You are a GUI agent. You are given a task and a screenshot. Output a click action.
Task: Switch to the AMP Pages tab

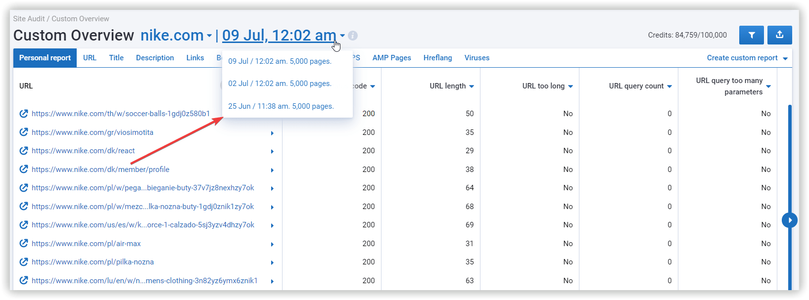[392, 58]
